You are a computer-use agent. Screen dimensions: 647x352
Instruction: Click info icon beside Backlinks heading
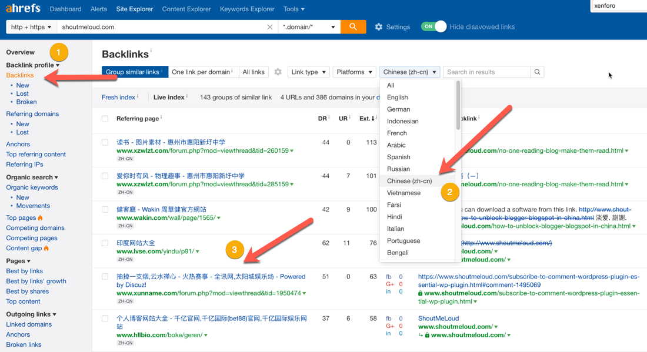(151, 51)
